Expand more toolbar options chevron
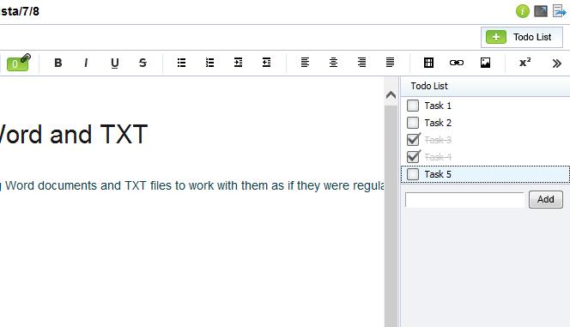Image resolution: width=570 pixels, height=327 pixels. tap(556, 64)
